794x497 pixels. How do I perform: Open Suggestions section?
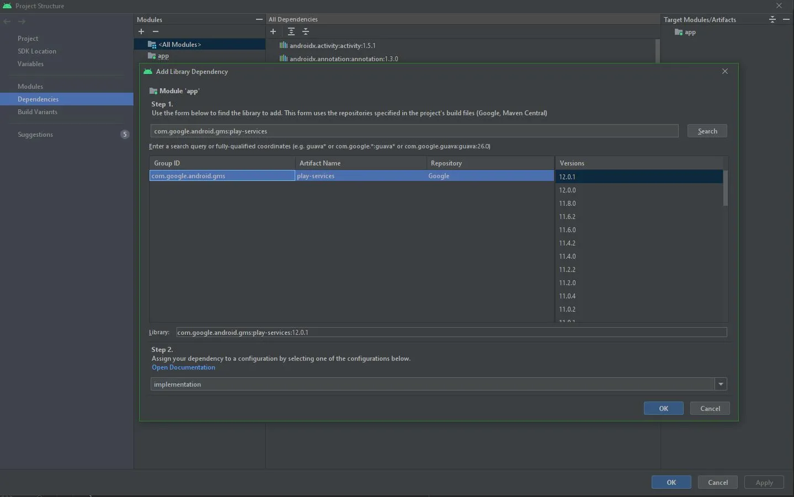(x=35, y=135)
